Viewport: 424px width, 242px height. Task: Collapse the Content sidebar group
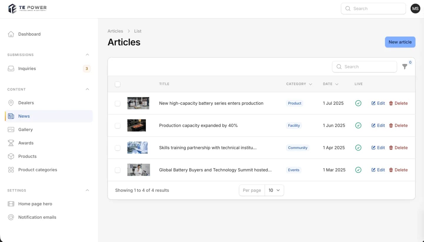(x=87, y=89)
